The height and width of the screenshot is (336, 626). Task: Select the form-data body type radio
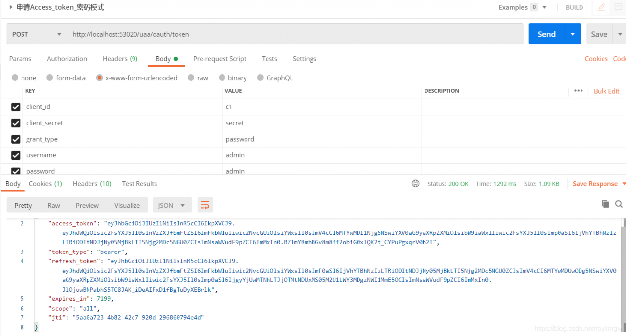point(50,78)
